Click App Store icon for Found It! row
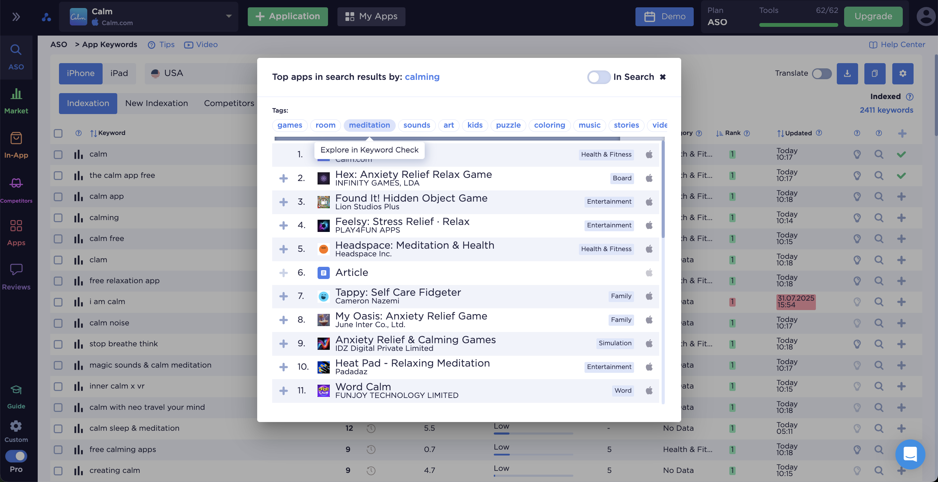 (649, 202)
